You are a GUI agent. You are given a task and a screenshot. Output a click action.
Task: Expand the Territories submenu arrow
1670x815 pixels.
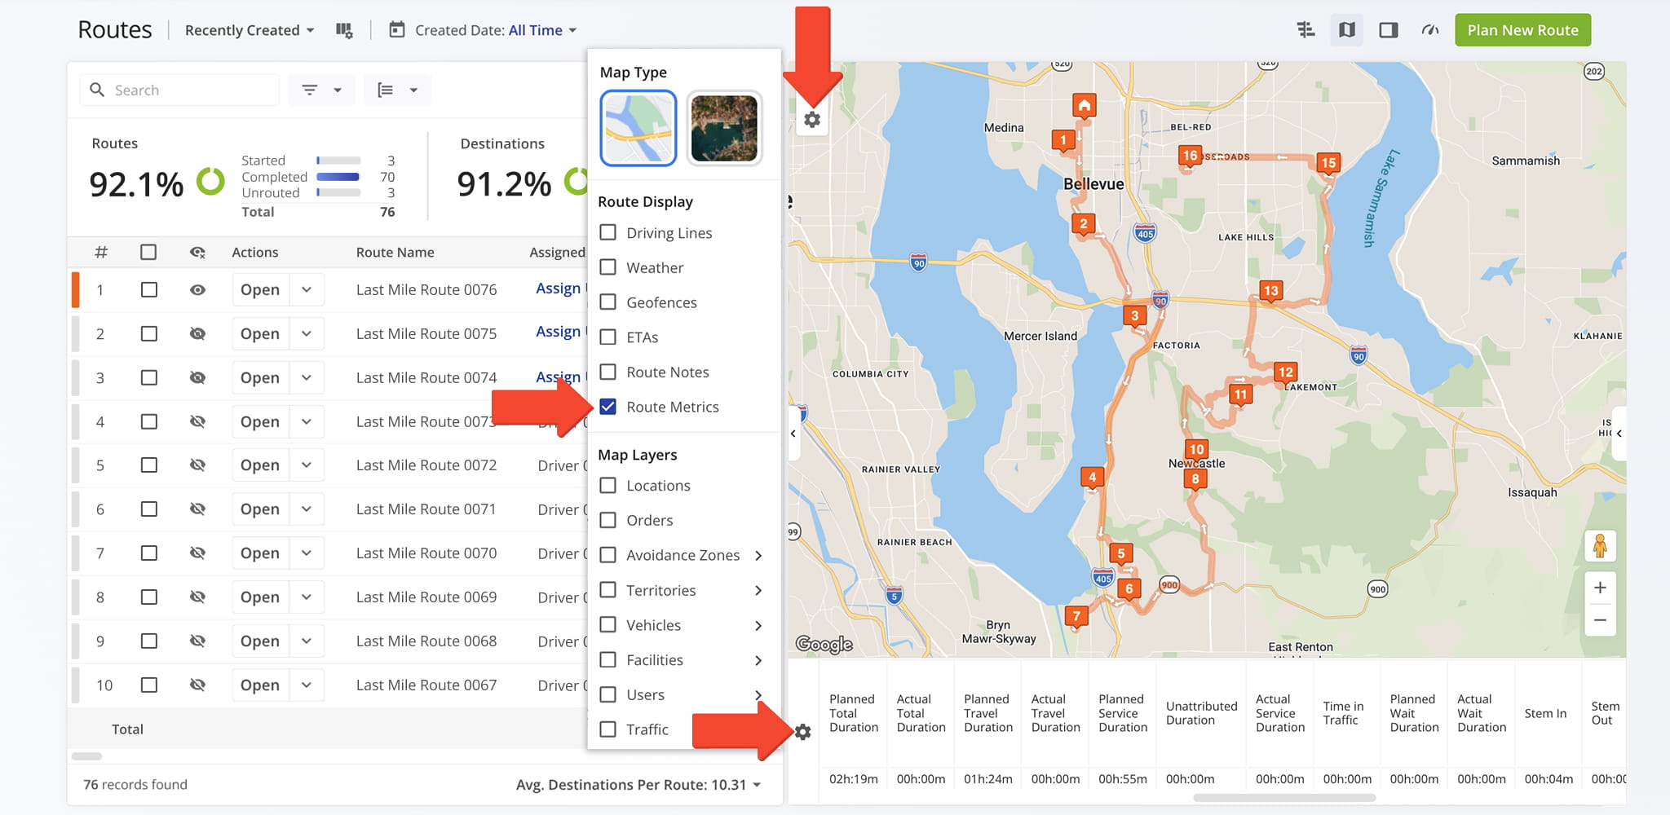758,590
